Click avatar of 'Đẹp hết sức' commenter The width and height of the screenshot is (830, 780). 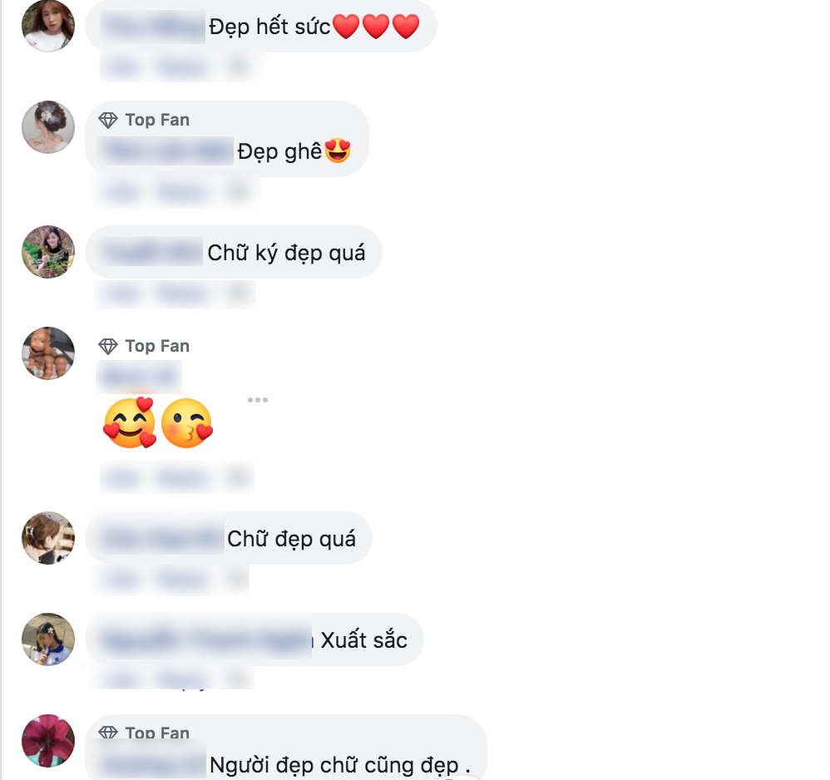(48, 26)
